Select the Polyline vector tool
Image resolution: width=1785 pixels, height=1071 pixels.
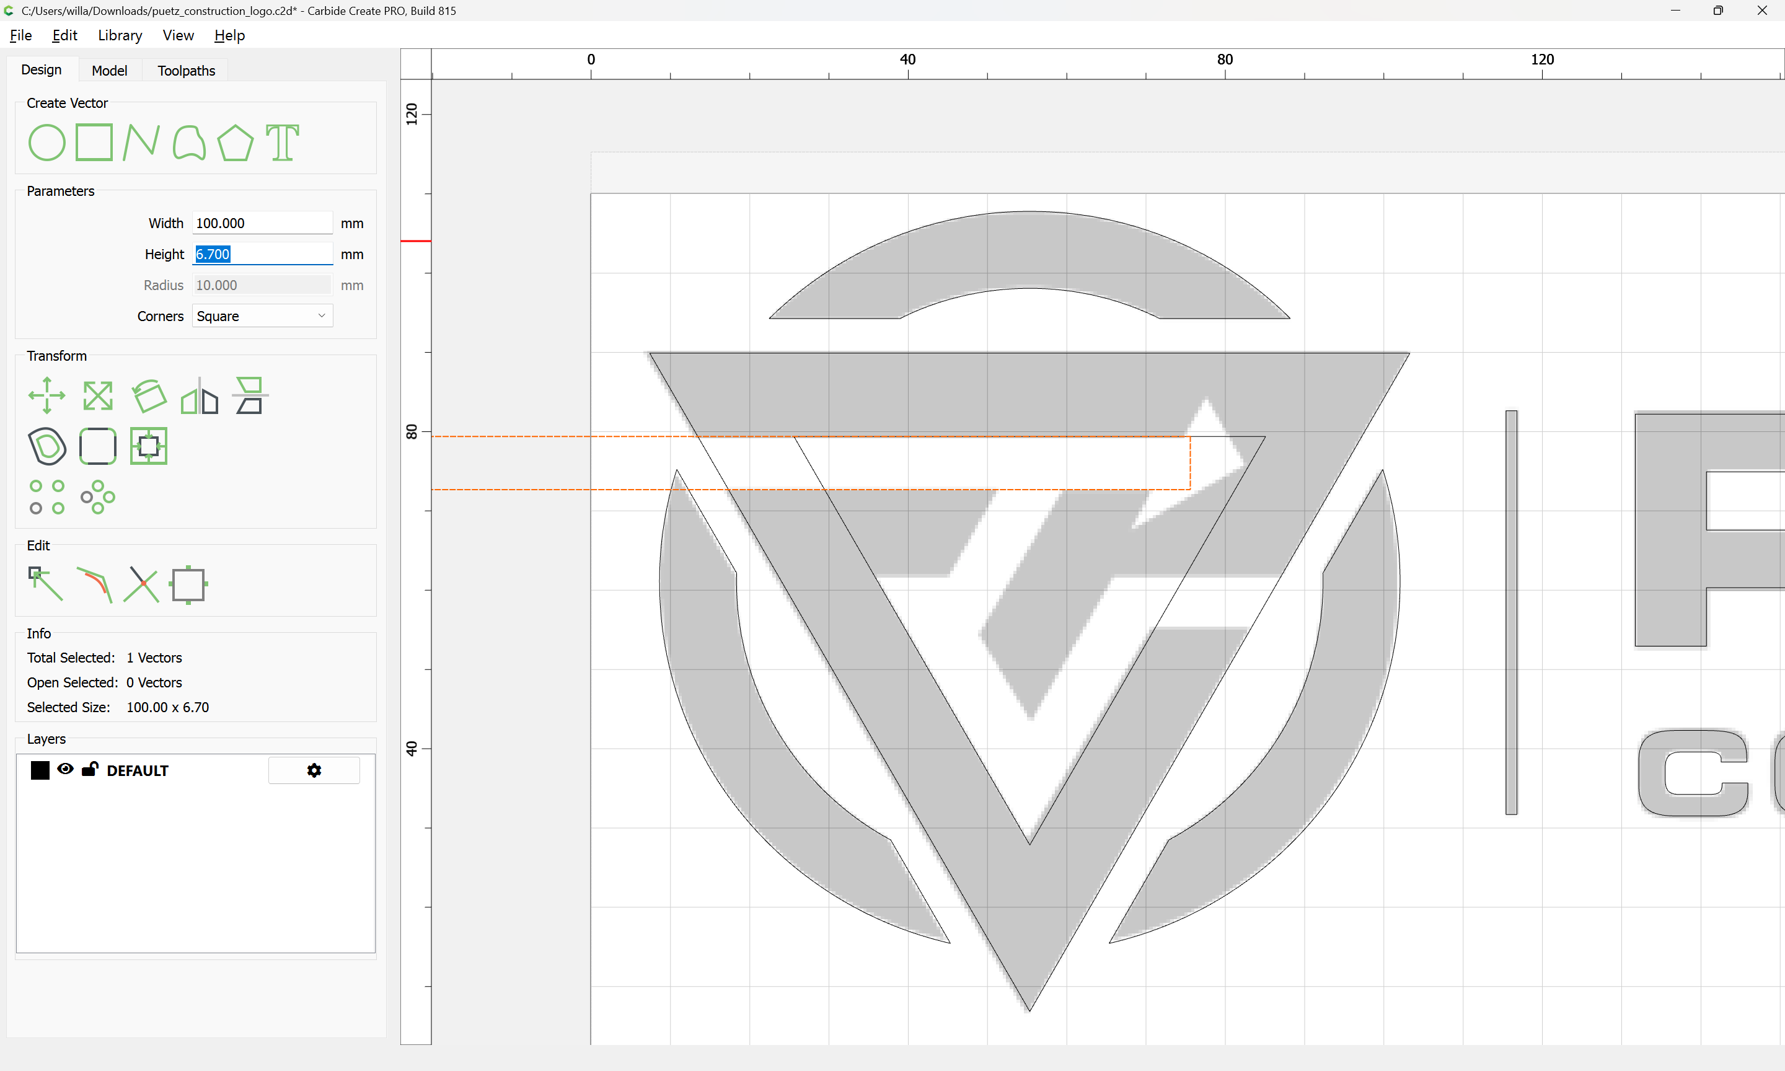tap(141, 142)
